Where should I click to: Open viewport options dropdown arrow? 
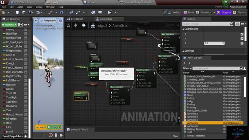click(36, 21)
